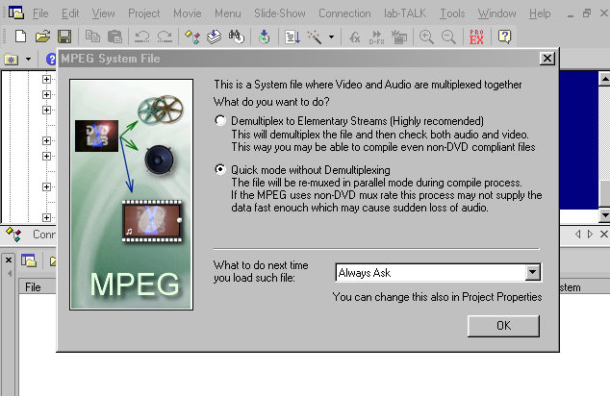Open the Slide-Show menu
This screenshot has height=396, width=610.
pyautogui.click(x=280, y=13)
